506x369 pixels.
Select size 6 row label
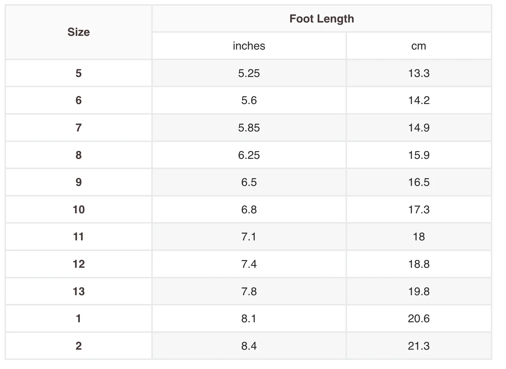point(78,100)
